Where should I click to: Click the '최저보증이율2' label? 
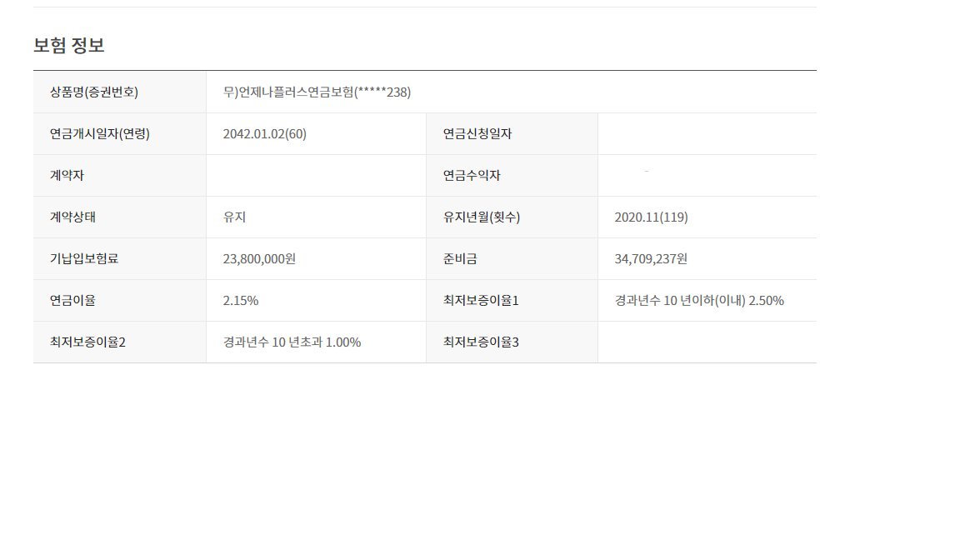[x=87, y=342]
